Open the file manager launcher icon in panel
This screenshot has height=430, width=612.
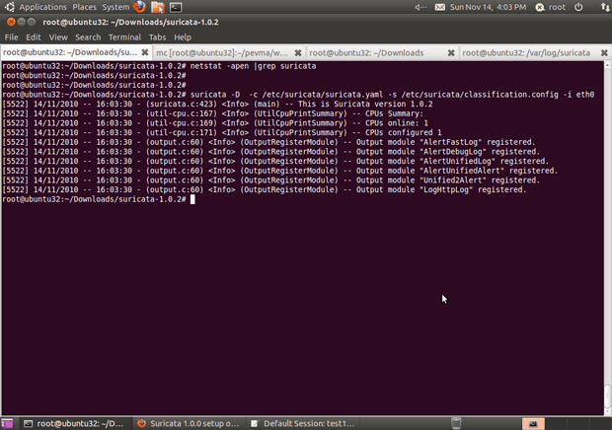click(x=158, y=7)
